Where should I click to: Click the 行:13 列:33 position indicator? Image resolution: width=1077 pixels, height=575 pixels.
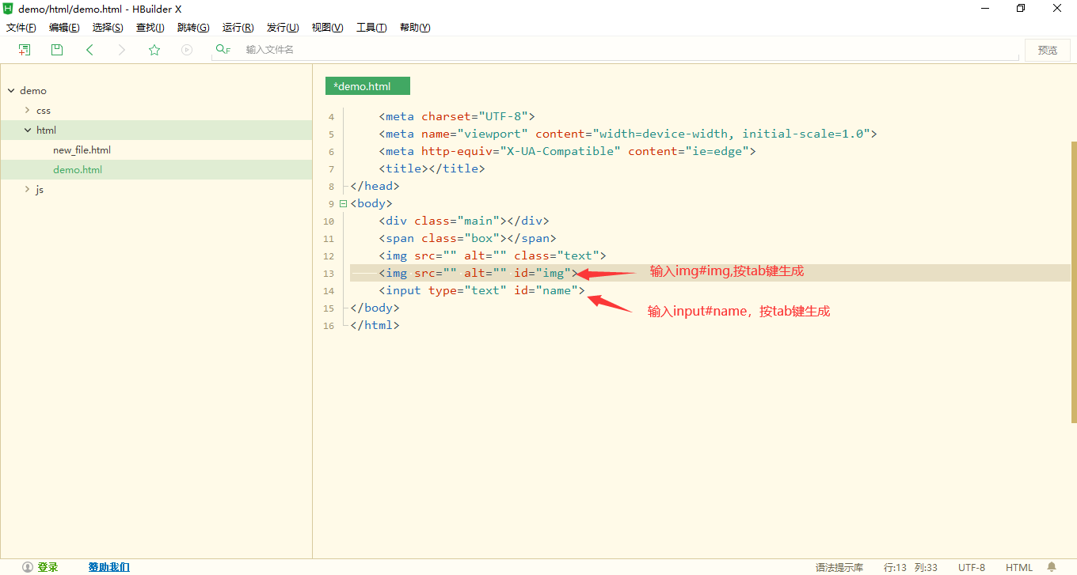click(911, 567)
